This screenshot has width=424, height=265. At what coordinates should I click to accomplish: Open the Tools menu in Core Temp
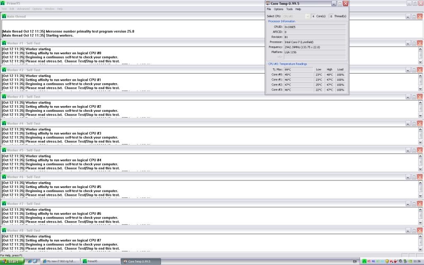point(289,9)
